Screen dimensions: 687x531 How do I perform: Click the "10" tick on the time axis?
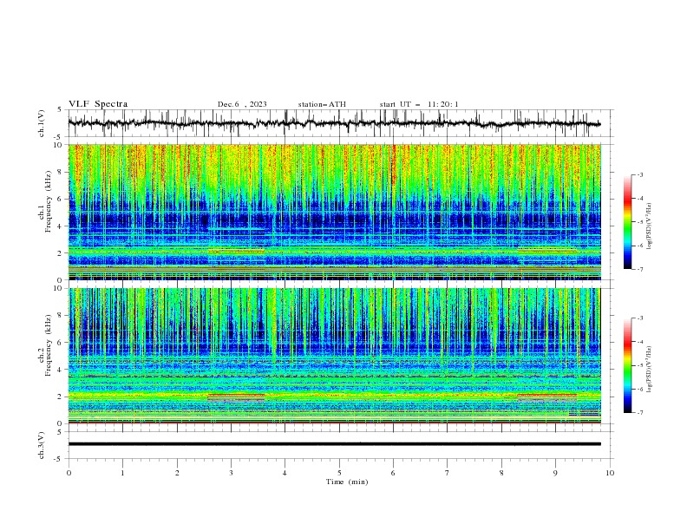pyautogui.click(x=610, y=473)
